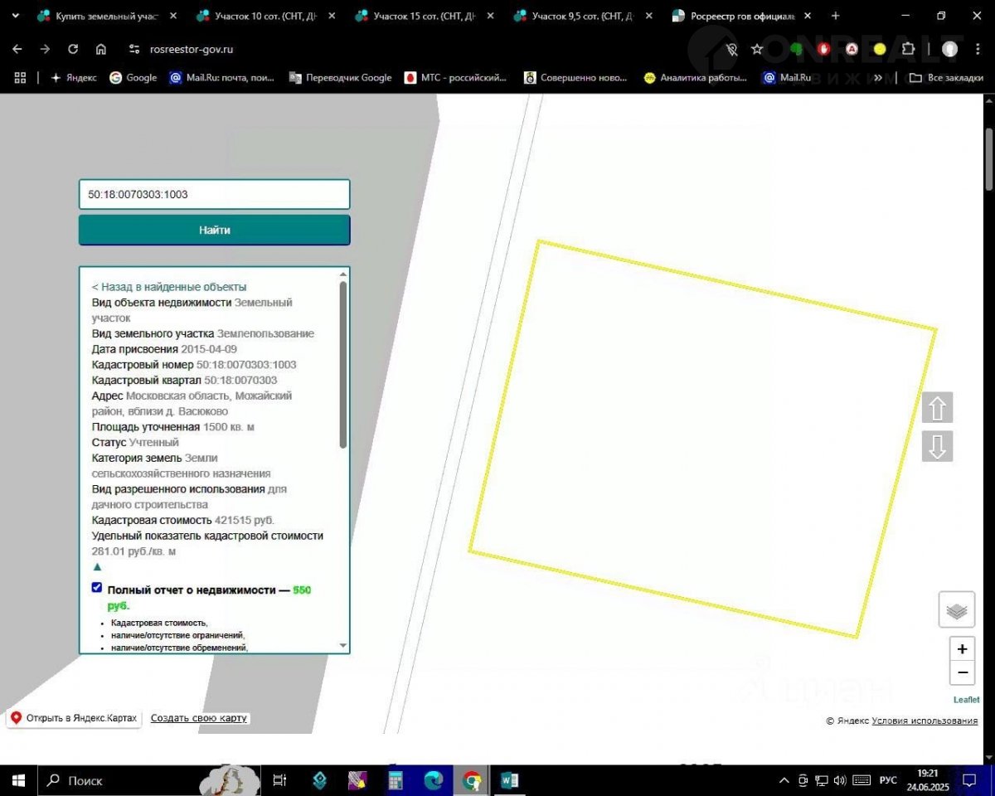Screen dimensions: 995x796
Task: Bookmark this page with star icon
Action: (x=757, y=49)
